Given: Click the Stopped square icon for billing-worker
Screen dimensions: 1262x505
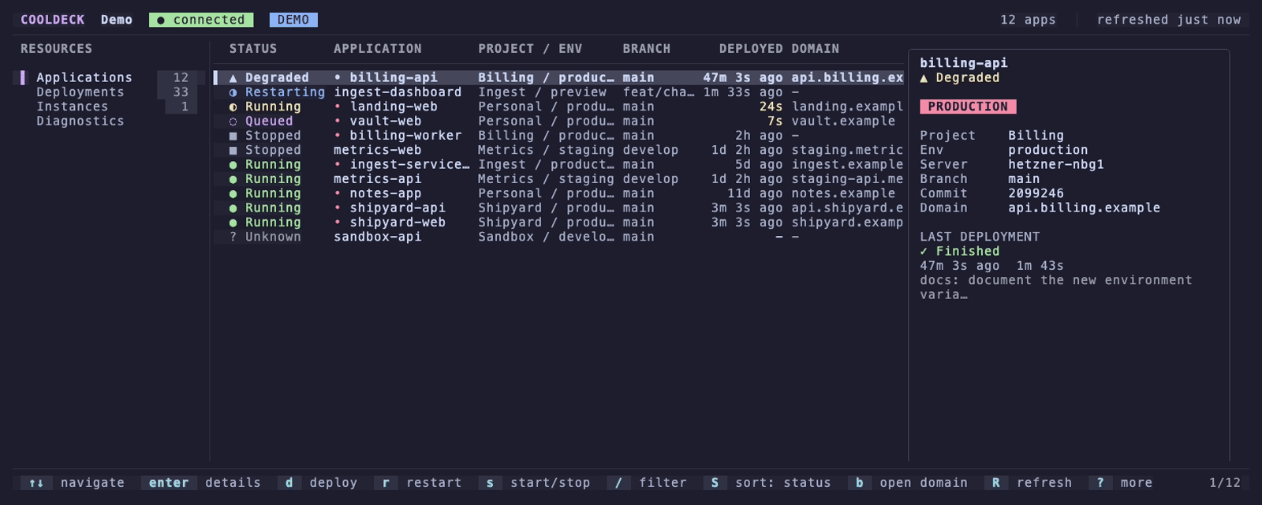Looking at the screenshot, I should coord(233,136).
